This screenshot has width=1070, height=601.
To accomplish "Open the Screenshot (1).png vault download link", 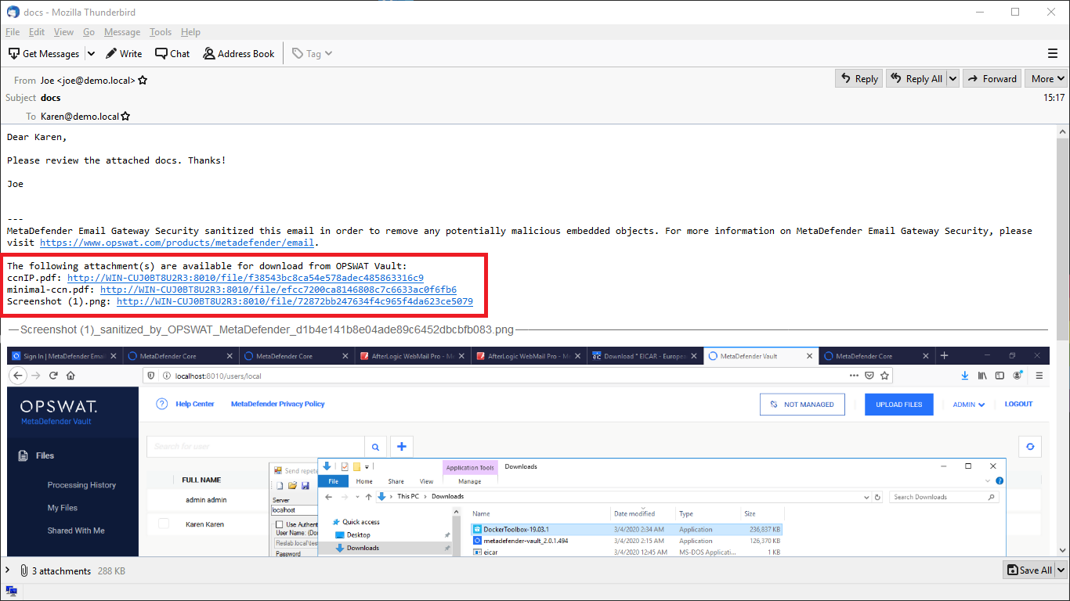I will [x=295, y=301].
